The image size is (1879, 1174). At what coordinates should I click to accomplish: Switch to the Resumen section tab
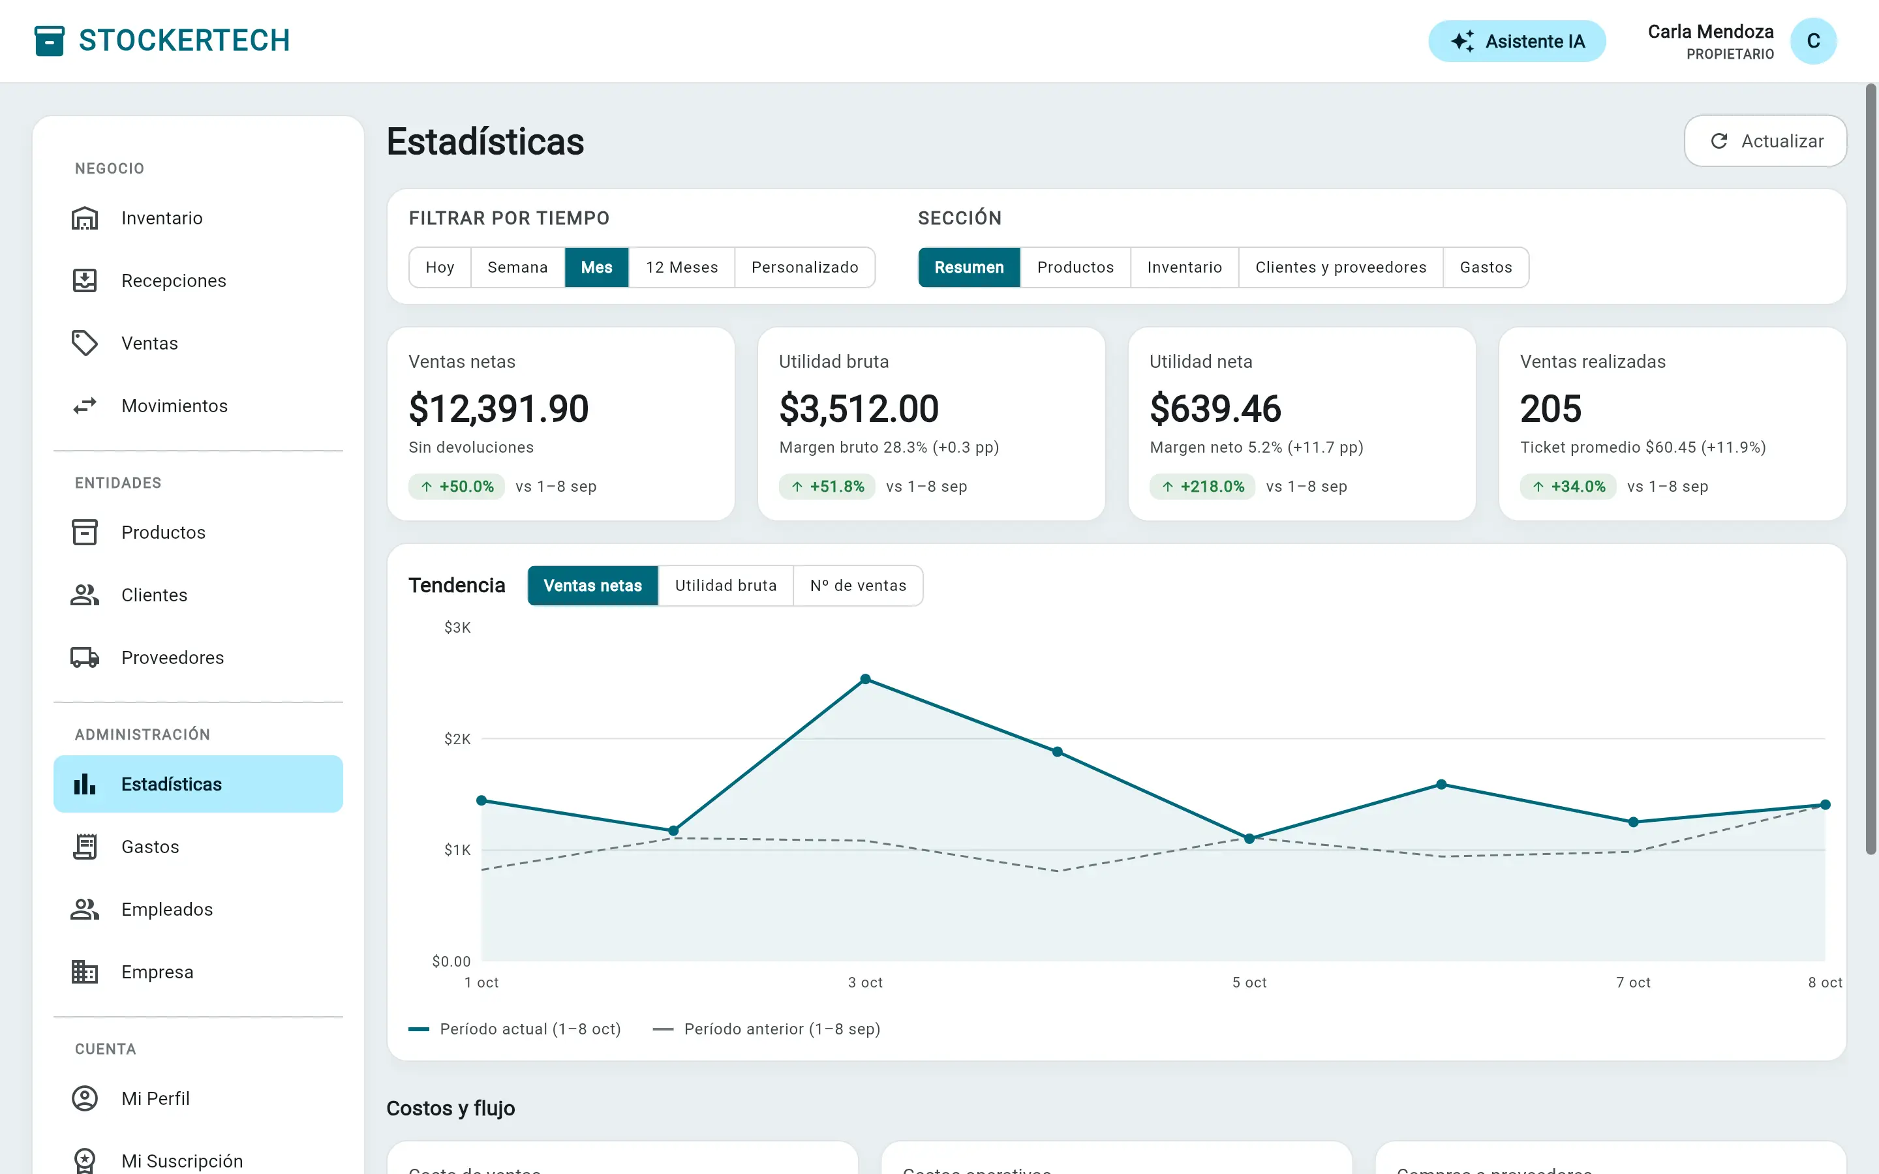[969, 267]
